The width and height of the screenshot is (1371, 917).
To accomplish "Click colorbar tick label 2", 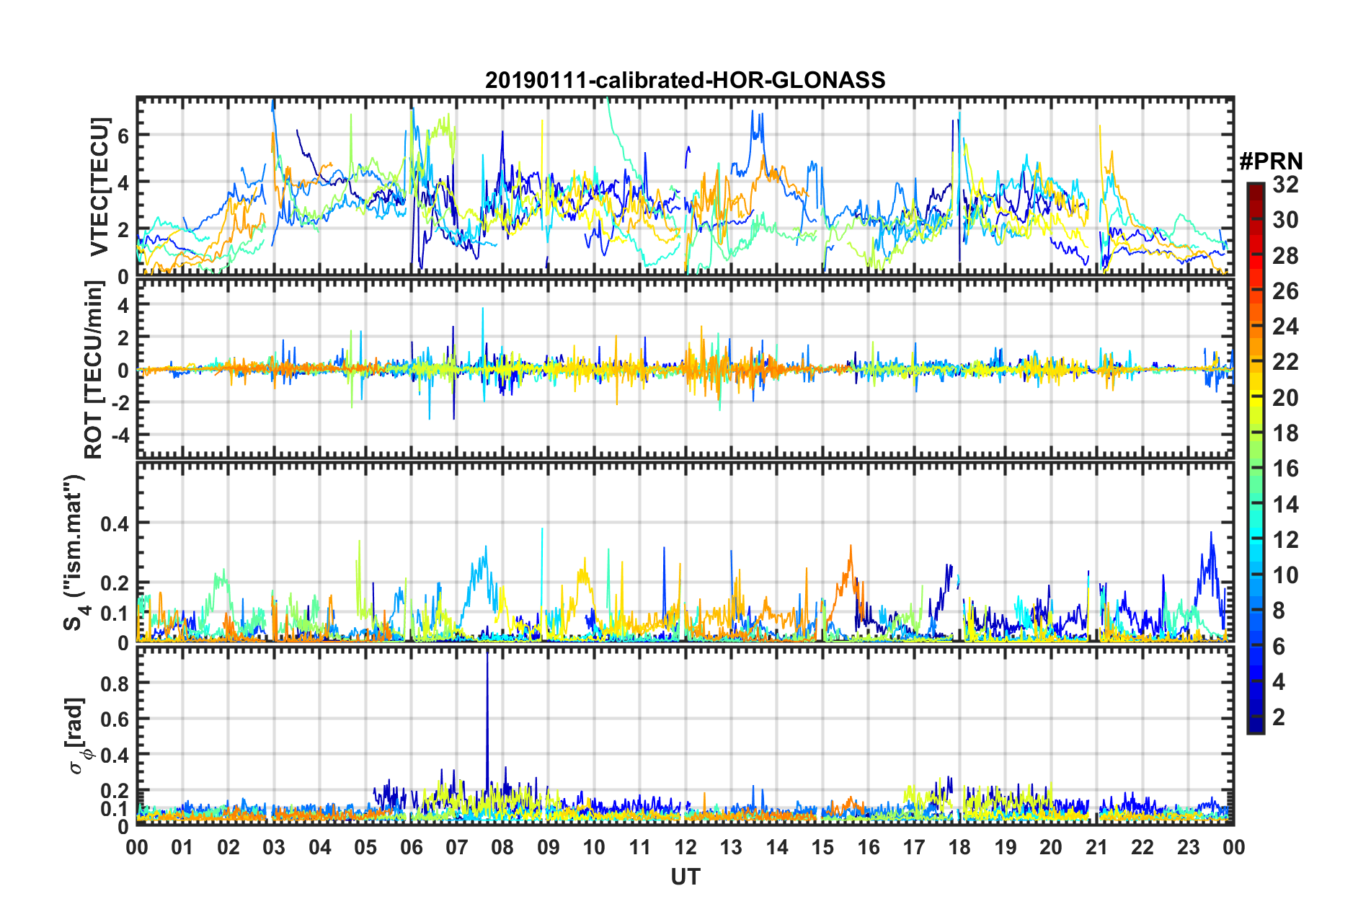I will 1279,717.
